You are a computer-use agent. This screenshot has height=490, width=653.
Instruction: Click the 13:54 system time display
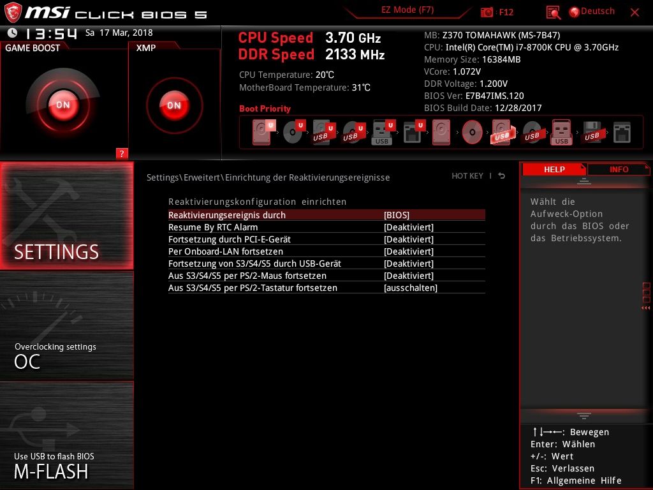pyautogui.click(x=51, y=33)
